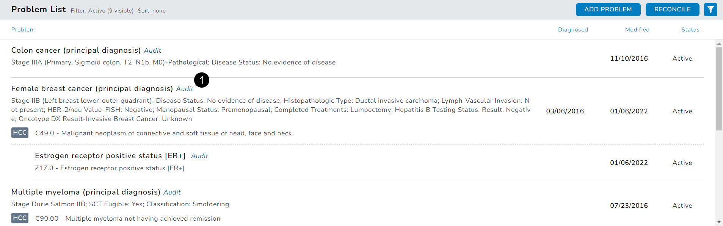The width and height of the screenshot is (723, 226).
Task: Open the filter funnel icon
Action: (x=710, y=9)
